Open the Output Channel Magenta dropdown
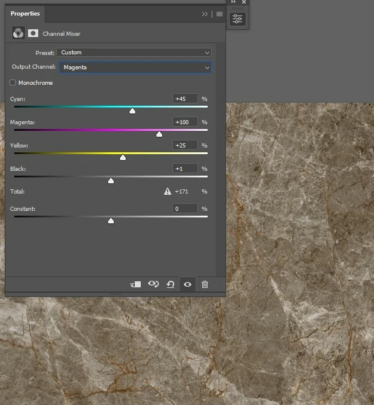Viewport: 374px width, 405px height. [x=135, y=67]
